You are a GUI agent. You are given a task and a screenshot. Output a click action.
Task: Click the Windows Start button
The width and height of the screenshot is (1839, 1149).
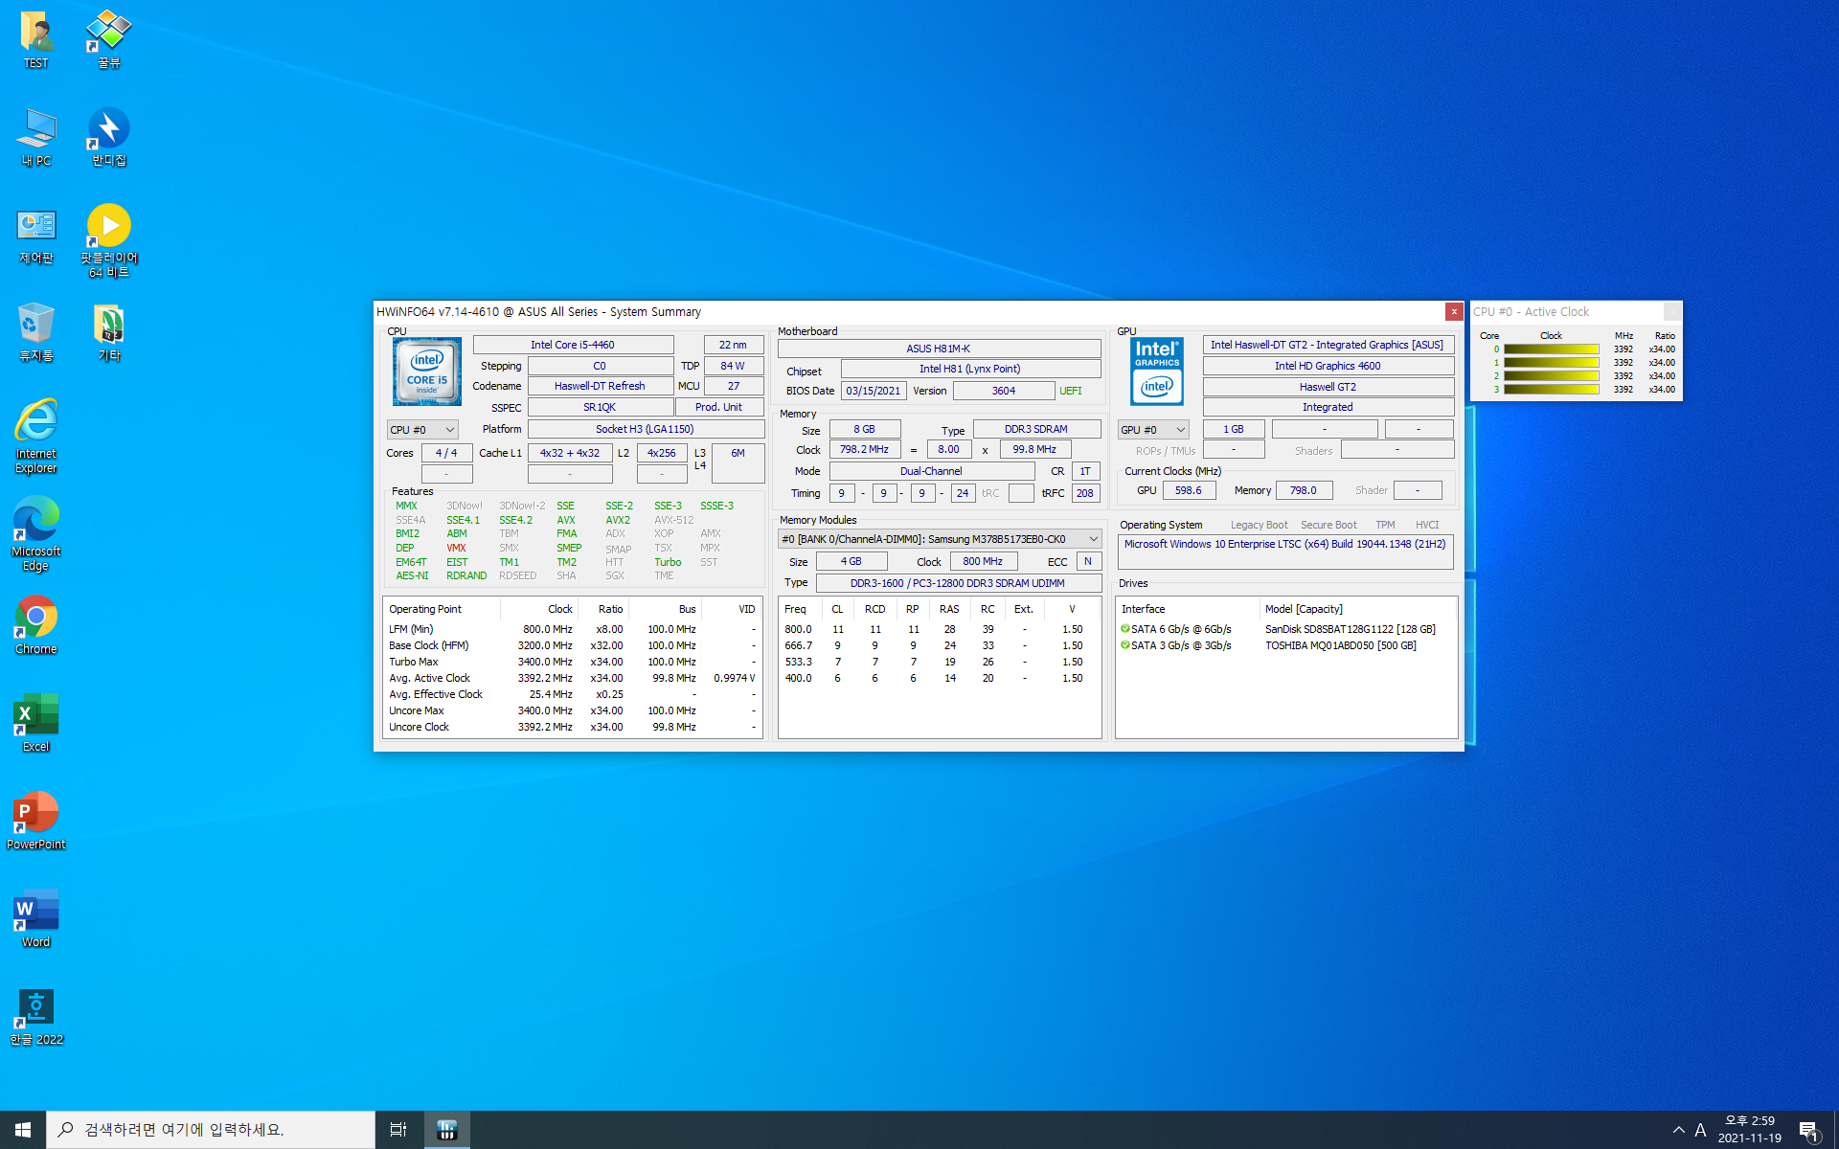[x=23, y=1130]
